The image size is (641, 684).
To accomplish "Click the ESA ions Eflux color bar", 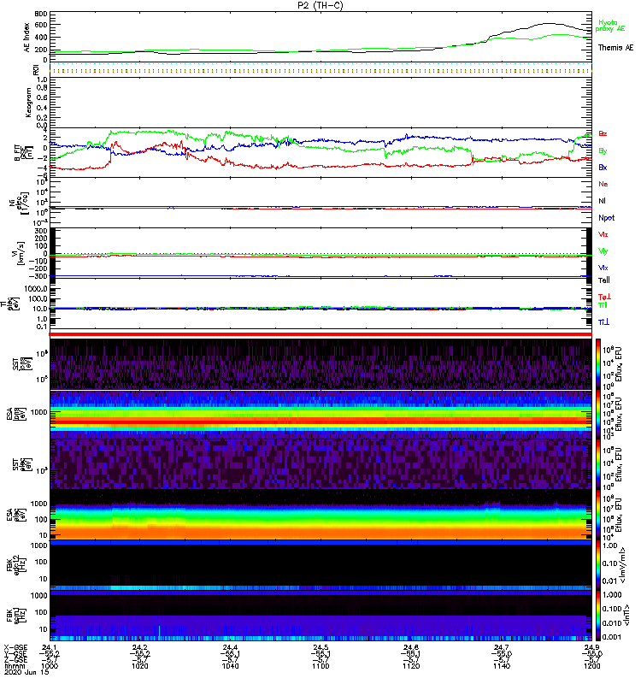I will (x=598, y=414).
